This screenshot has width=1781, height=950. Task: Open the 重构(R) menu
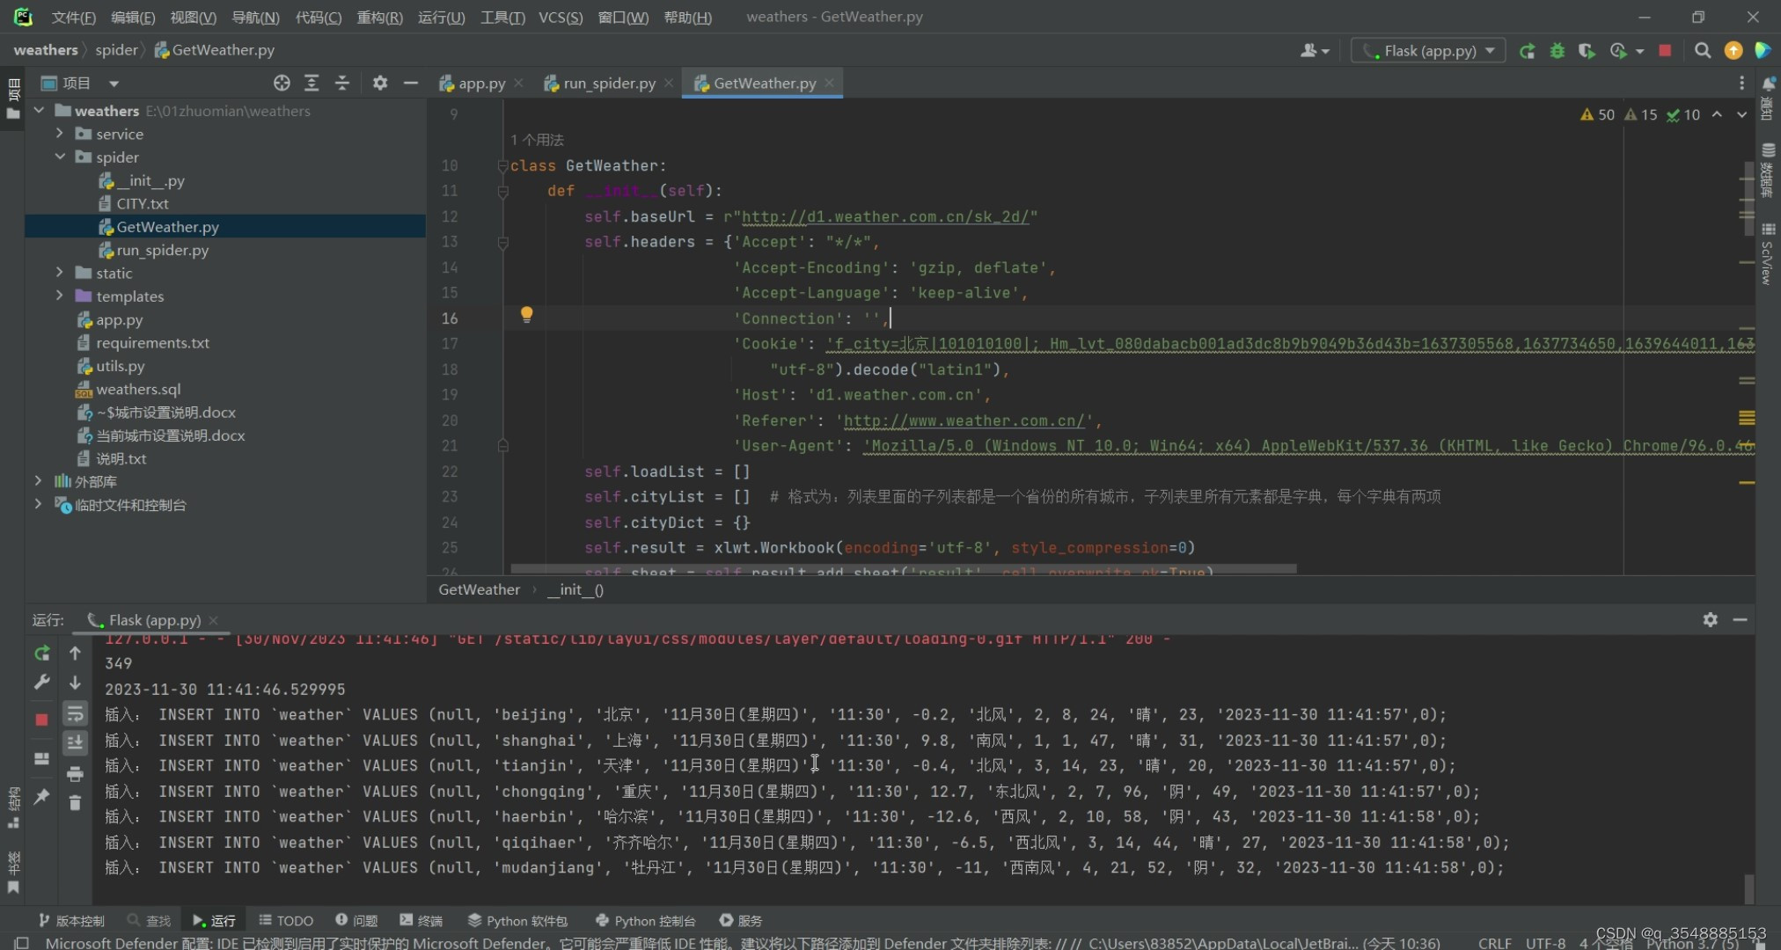click(x=379, y=18)
